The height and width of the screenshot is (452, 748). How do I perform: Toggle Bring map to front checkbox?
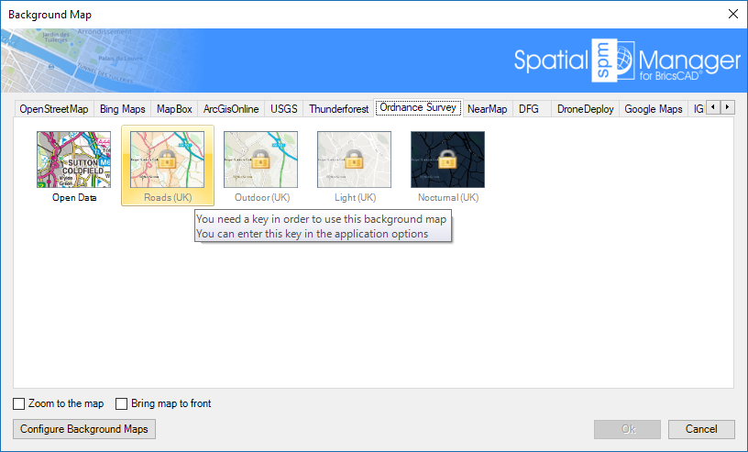point(122,403)
